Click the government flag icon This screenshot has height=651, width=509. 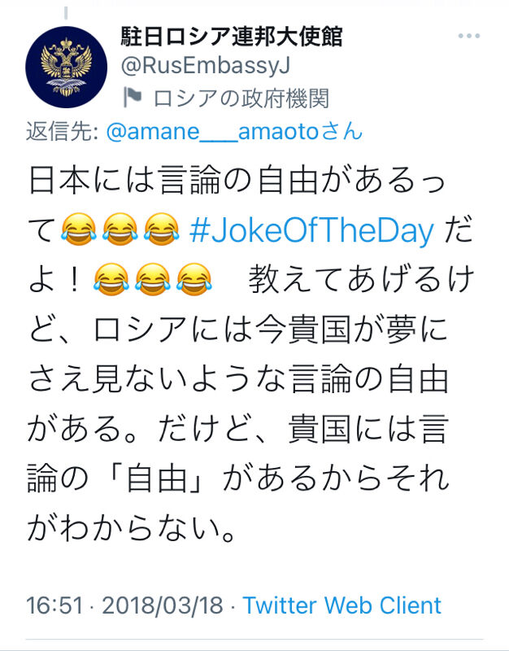[x=132, y=98]
